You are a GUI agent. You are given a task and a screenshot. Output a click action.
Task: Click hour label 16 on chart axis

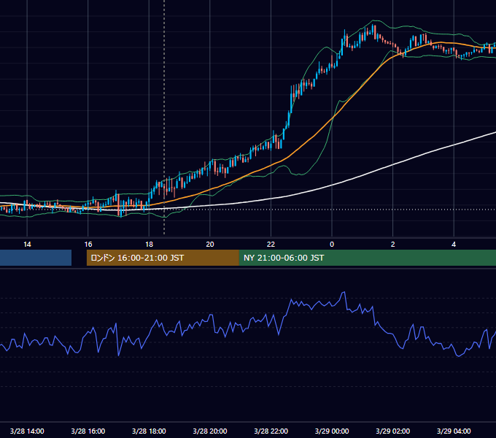tap(88, 245)
